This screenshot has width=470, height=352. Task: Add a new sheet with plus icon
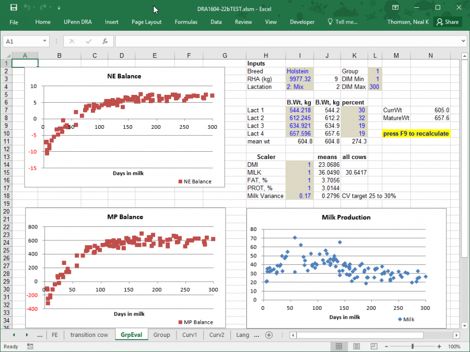tap(269, 335)
